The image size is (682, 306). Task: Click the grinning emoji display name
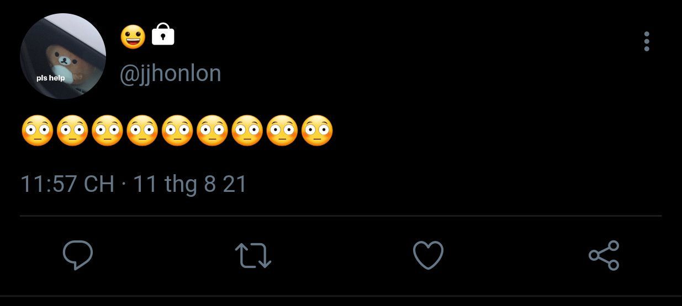pyautogui.click(x=133, y=36)
